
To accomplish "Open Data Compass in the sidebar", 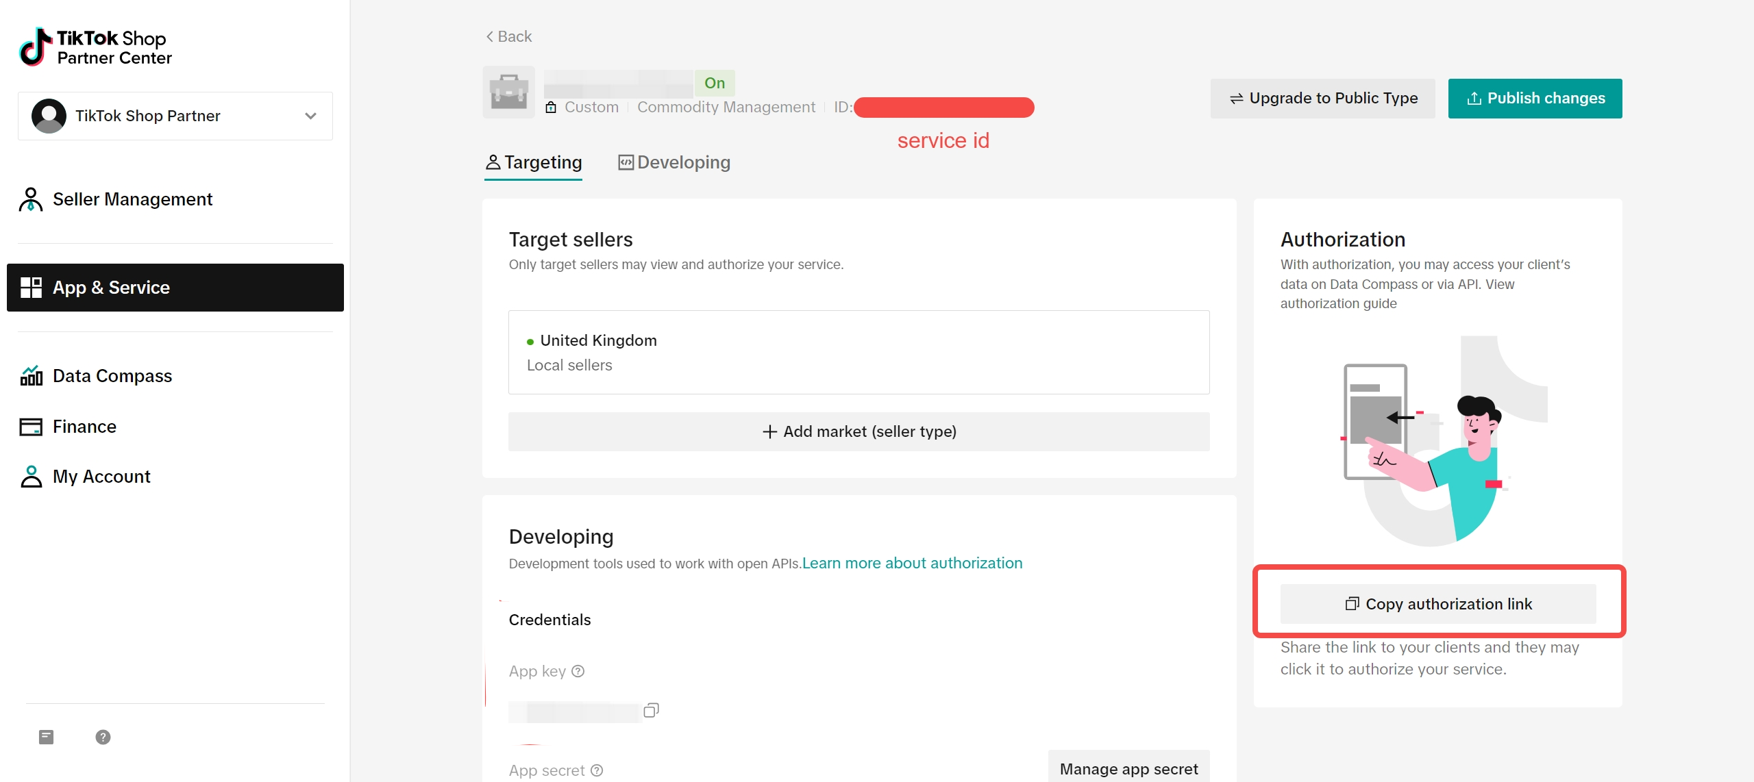I will [x=96, y=376].
